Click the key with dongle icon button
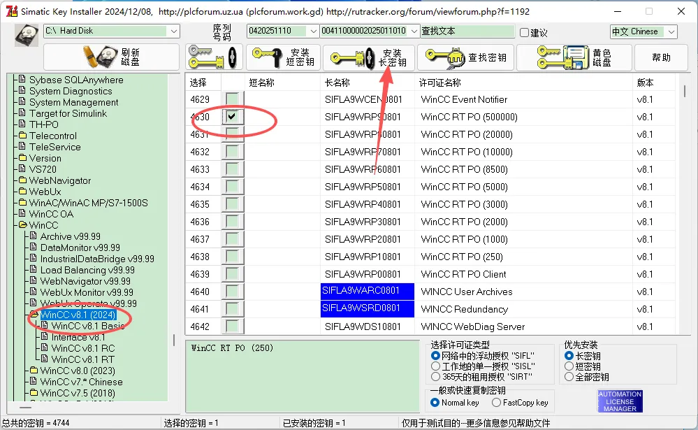 coord(214,57)
